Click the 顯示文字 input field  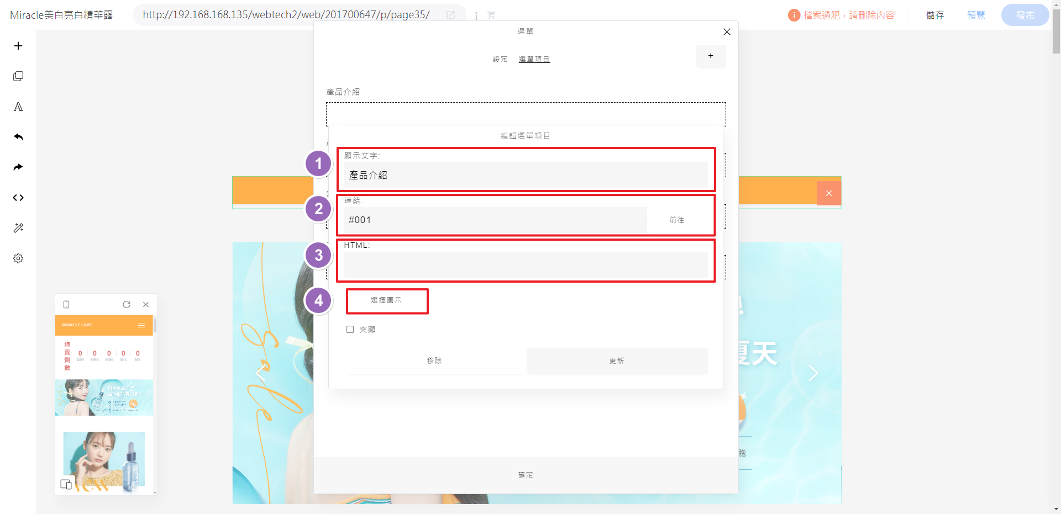(525, 176)
